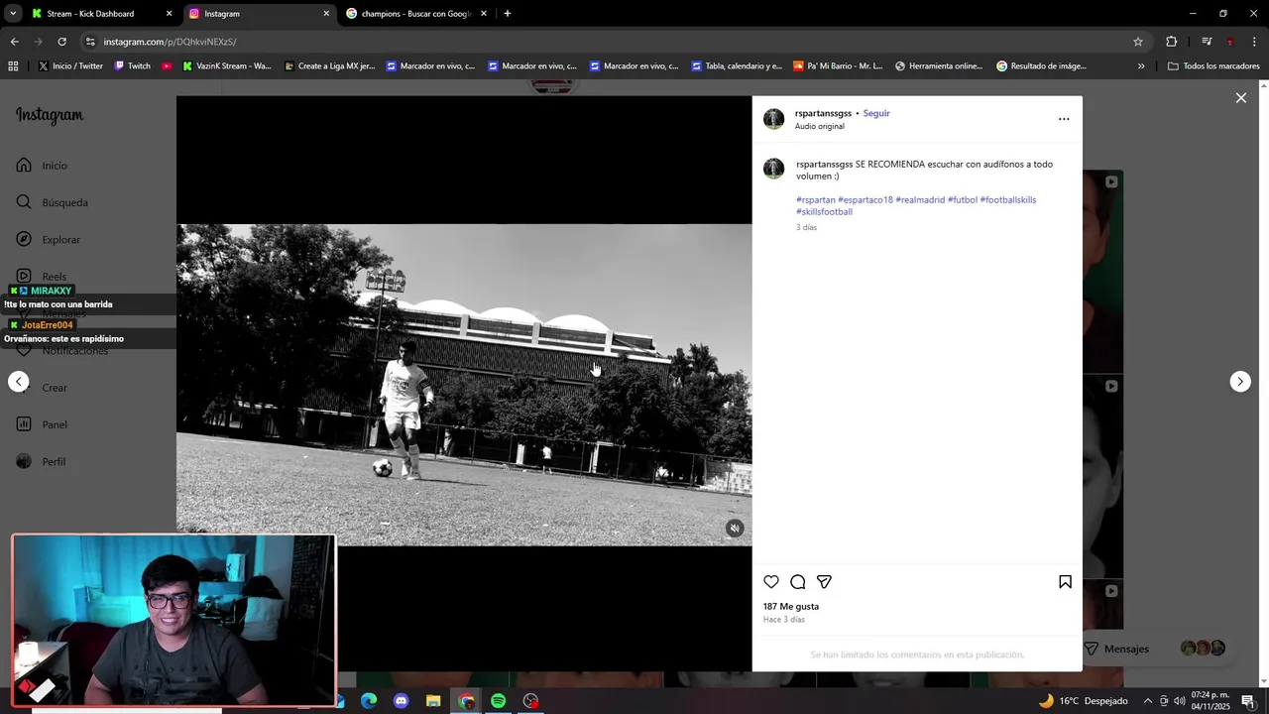Open comments with the speech bubble icon
The image size is (1269, 714).
click(798, 582)
